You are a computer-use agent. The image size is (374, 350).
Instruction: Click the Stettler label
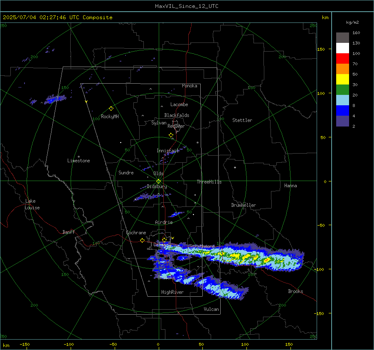242,120
